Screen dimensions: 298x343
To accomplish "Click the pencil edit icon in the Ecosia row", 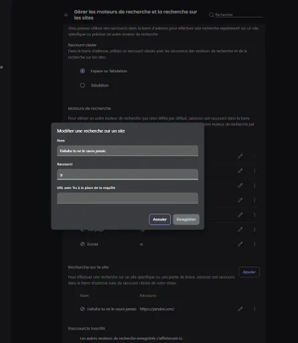I will coord(240,244).
